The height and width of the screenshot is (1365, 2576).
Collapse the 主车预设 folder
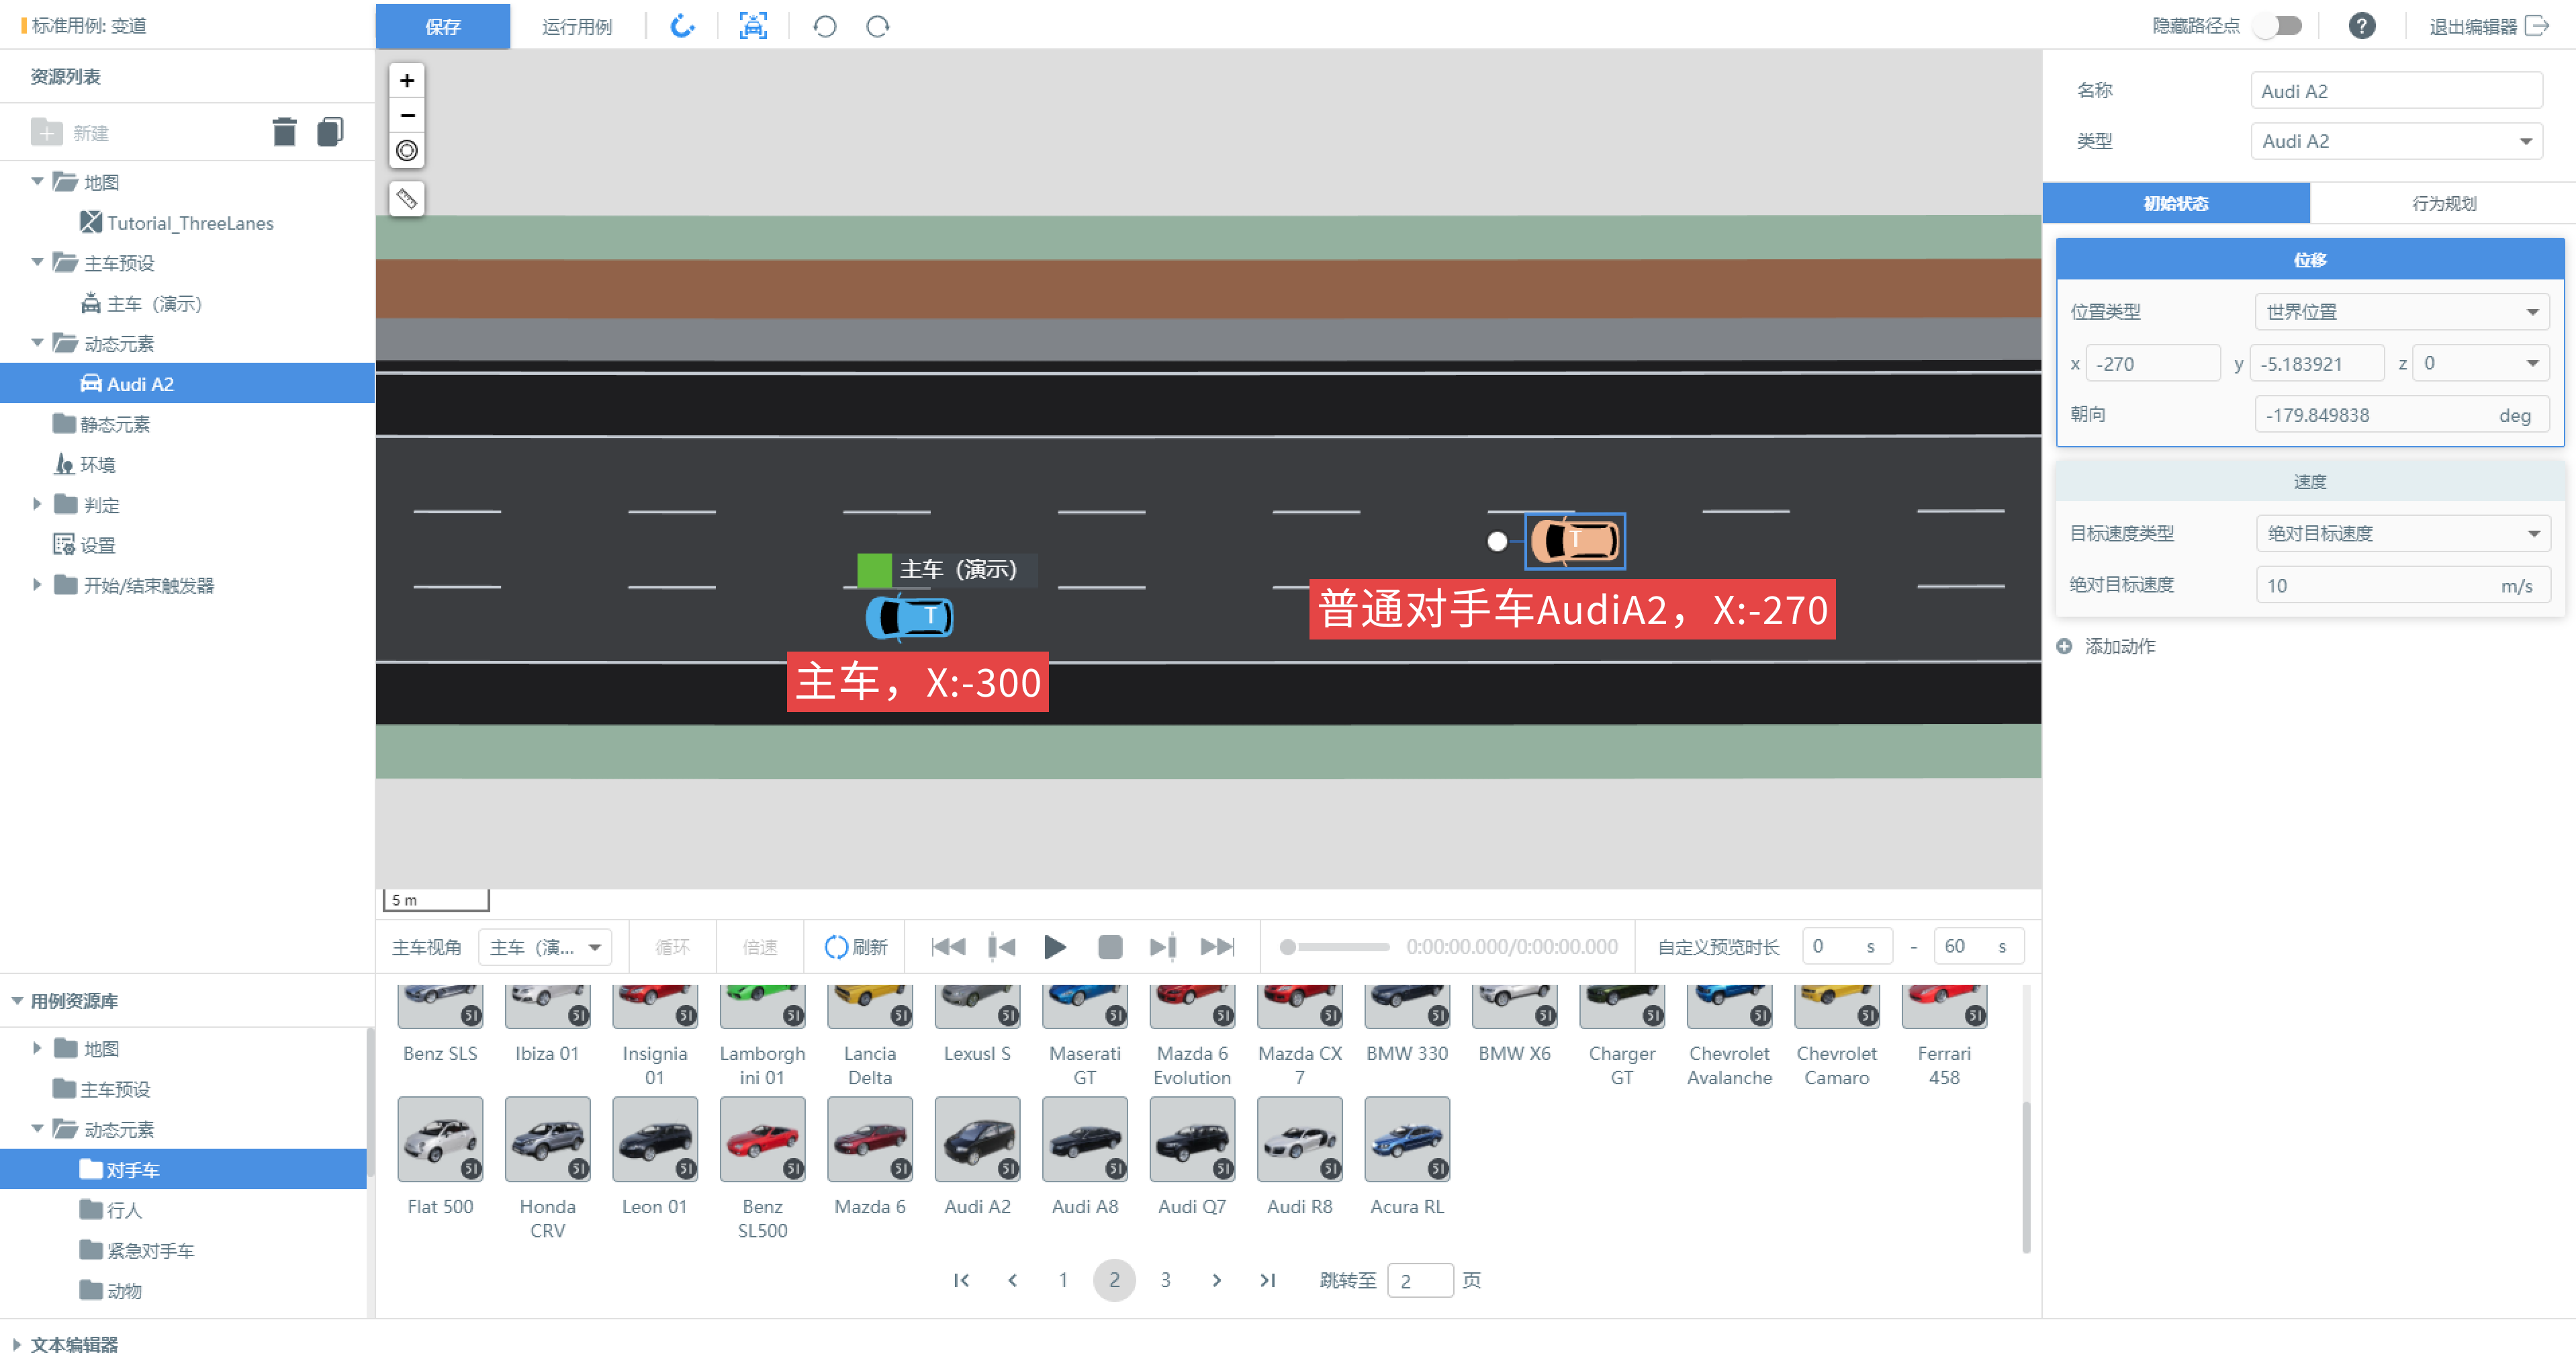pos(37,262)
